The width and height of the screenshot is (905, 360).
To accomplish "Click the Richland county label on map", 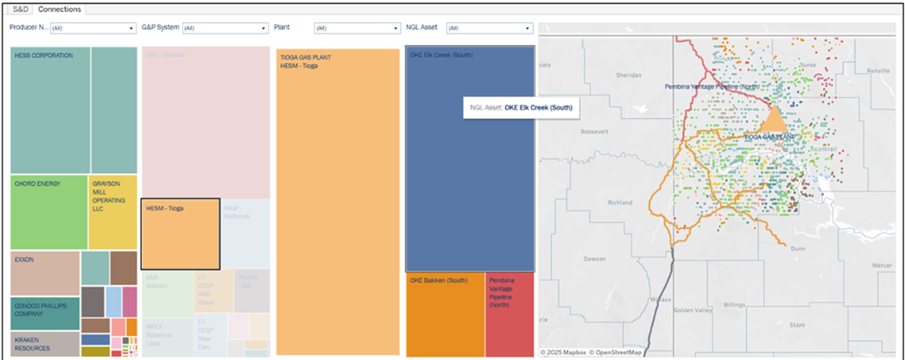I will [620, 203].
